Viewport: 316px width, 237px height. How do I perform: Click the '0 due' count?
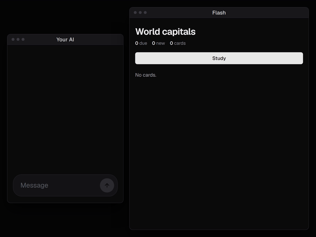pos(141,43)
